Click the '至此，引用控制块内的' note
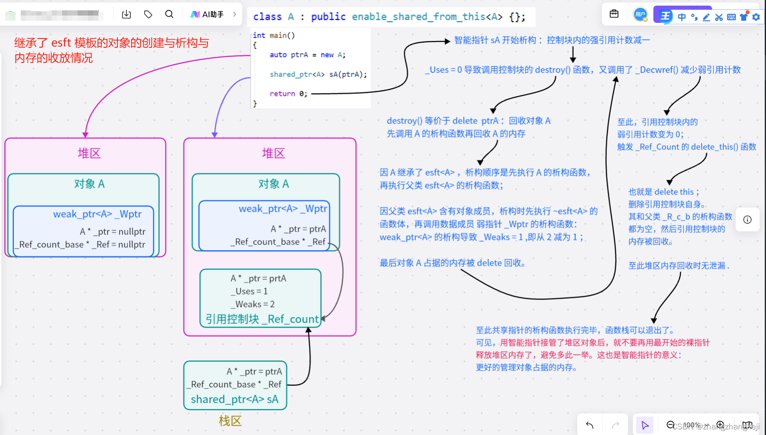Viewport: 766px width, 435px height. [x=687, y=135]
